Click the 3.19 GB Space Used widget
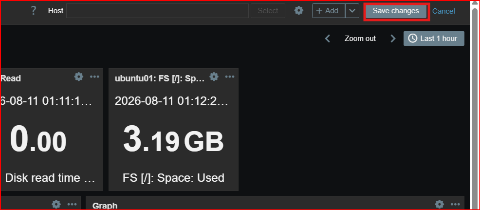Viewport: 480px width, 210px height. [x=174, y=130]
